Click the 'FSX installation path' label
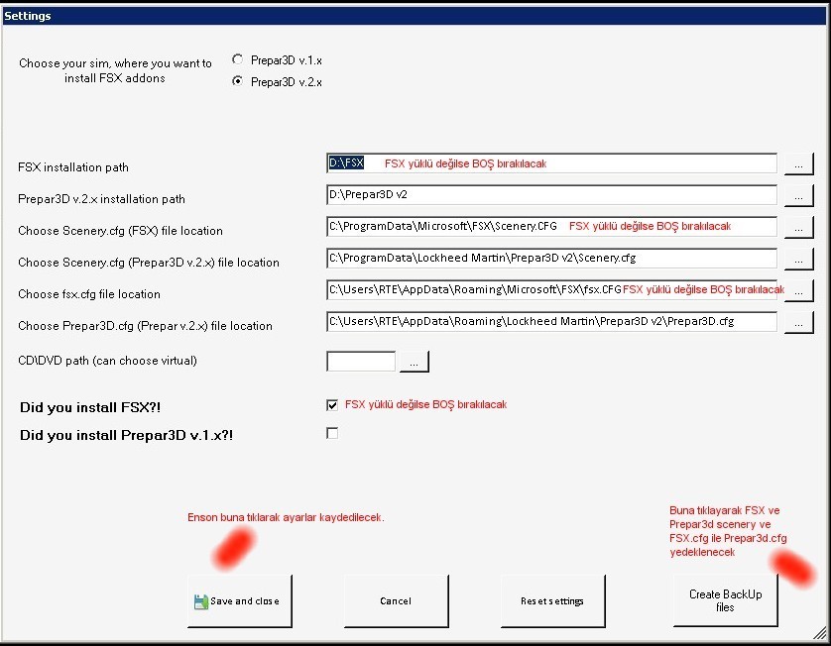 coord(73,167)
